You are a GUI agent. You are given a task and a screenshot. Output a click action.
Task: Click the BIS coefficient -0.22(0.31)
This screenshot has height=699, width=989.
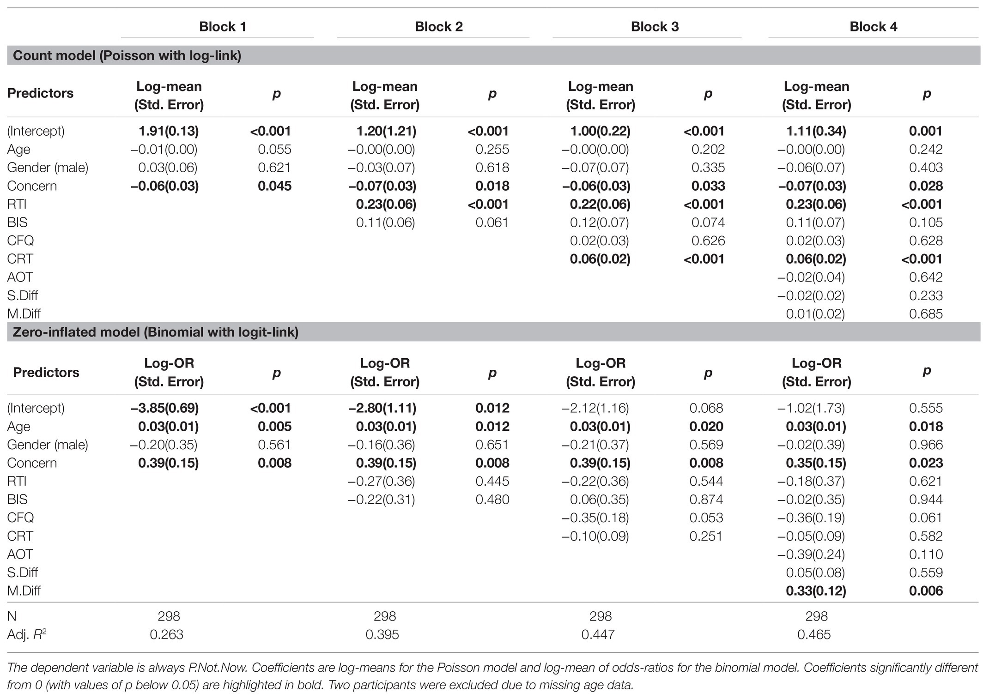coord(381,500)
